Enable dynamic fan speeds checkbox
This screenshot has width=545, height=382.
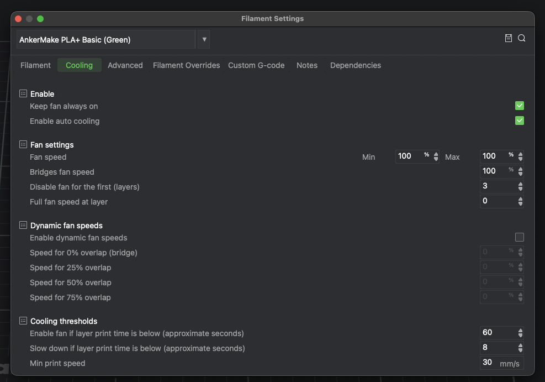[519, 237]
